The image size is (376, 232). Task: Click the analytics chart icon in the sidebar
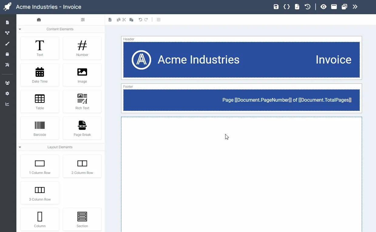tap(7, 104)
